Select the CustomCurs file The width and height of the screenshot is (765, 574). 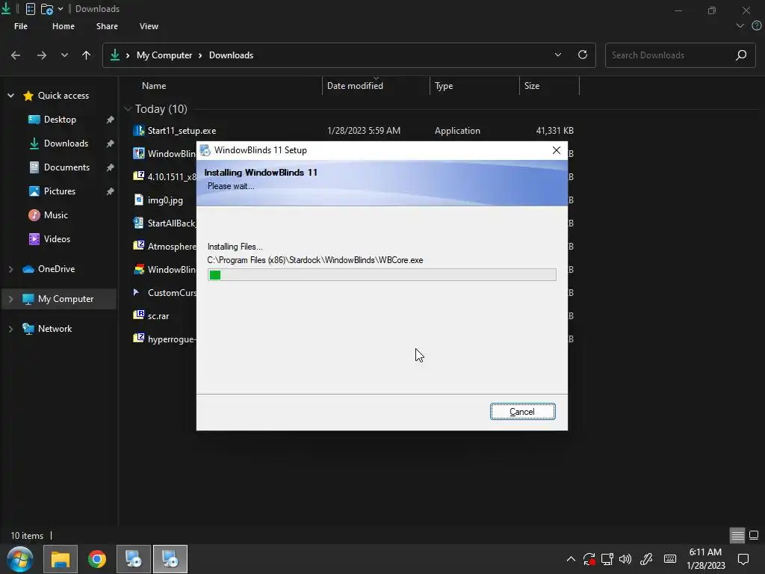[x=172, y=293]
